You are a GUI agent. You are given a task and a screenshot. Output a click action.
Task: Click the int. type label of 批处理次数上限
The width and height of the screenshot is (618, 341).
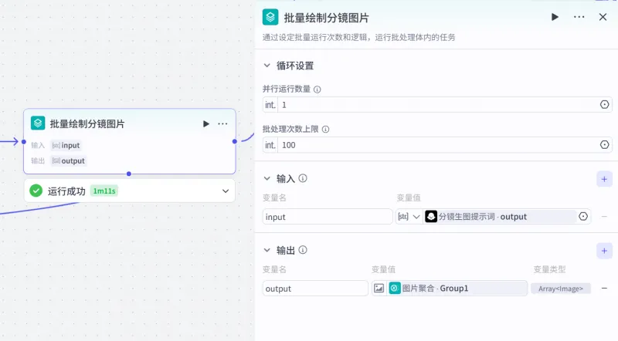(x=270, y=145)
